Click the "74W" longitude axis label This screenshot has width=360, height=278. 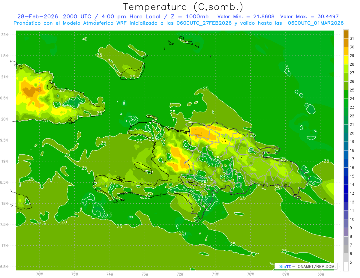110,274
